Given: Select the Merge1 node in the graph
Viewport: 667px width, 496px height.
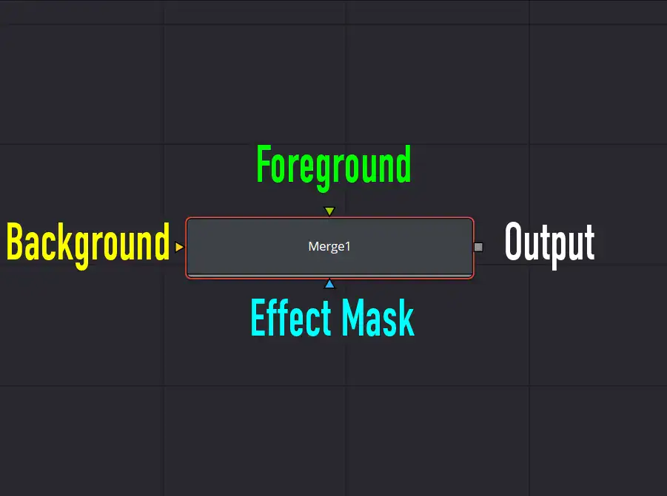Looking at the screenshot, I should coord(329,248).
